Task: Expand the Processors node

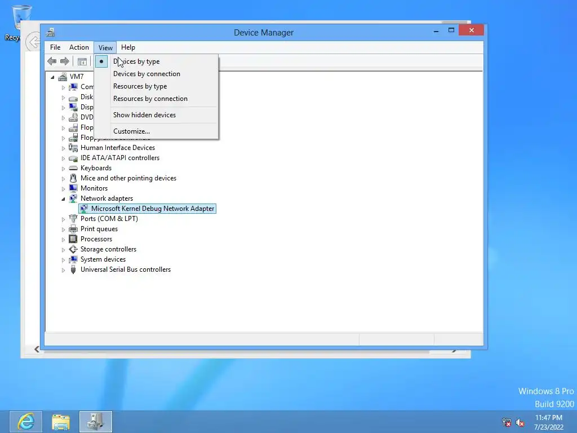Action: pyautogui.click(x=63, y=239)
